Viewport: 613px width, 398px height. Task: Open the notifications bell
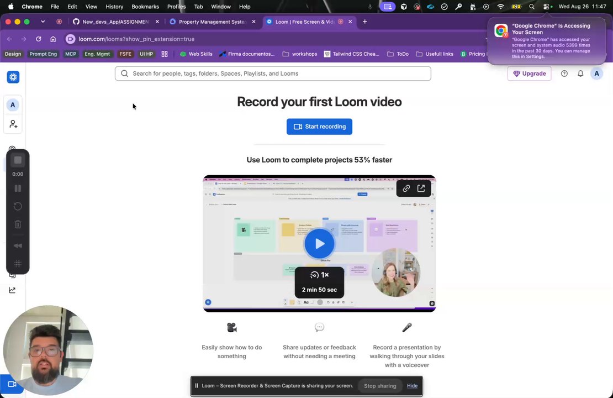(580, 74)
